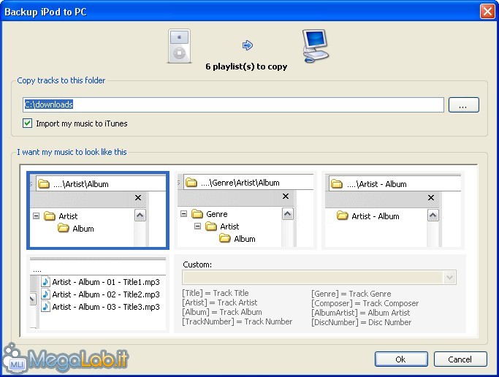The width and height of the screenshot is (499, 377).
Task: Click music note icon beside Title1.mp3
Action: pyautogui.click(x=45, y=282)
